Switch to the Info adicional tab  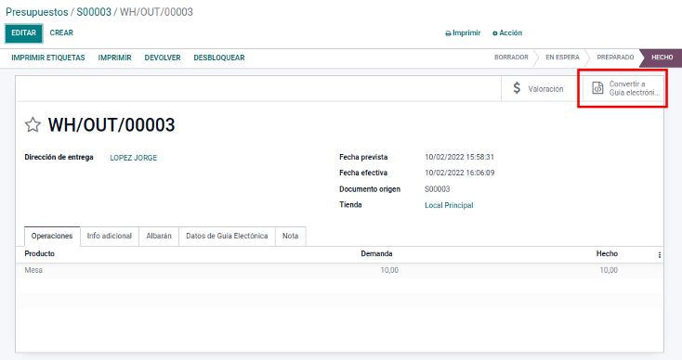pos(109,236)
